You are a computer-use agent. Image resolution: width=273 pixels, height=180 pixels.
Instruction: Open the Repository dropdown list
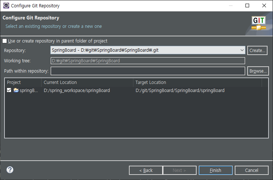[x=242, y=50]
